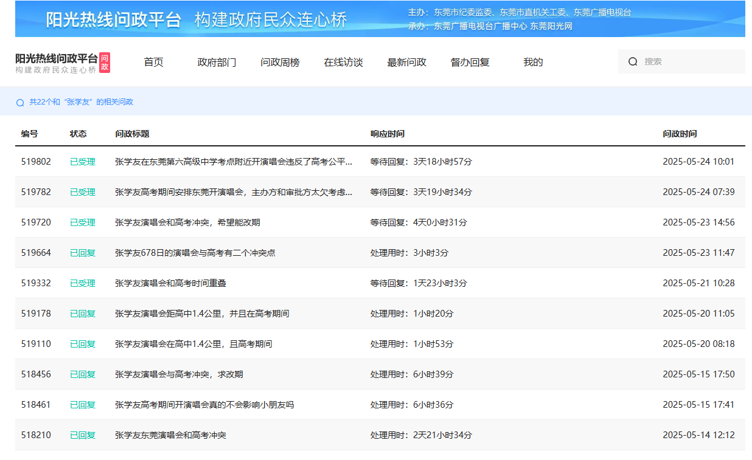Click 已回复 status for entry 518456
Screen dimensions: 752x460
[83, 374]
